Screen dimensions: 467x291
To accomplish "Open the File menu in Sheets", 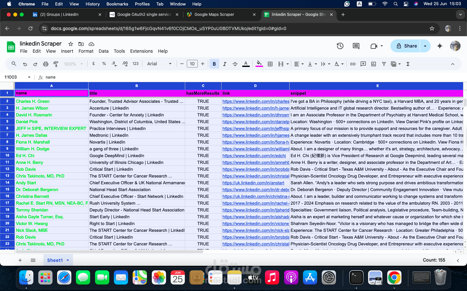I will tap(24, 51).
